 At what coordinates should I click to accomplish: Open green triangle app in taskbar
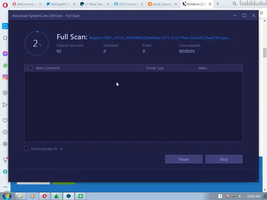[x=57, y=196]
